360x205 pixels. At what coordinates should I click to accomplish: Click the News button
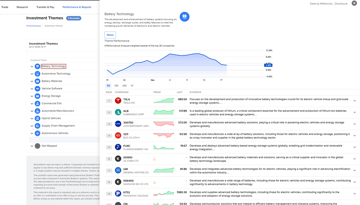[x=110, y=35]
